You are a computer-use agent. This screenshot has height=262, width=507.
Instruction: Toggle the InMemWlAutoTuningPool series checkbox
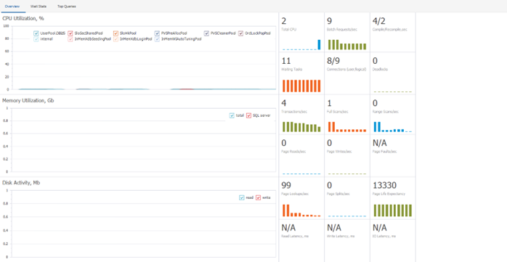(157, 39)
